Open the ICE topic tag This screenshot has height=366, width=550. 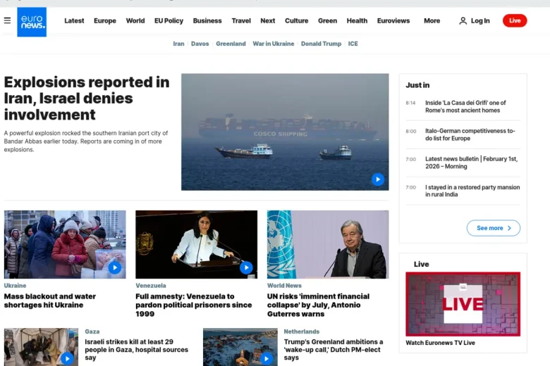point(353,44)
